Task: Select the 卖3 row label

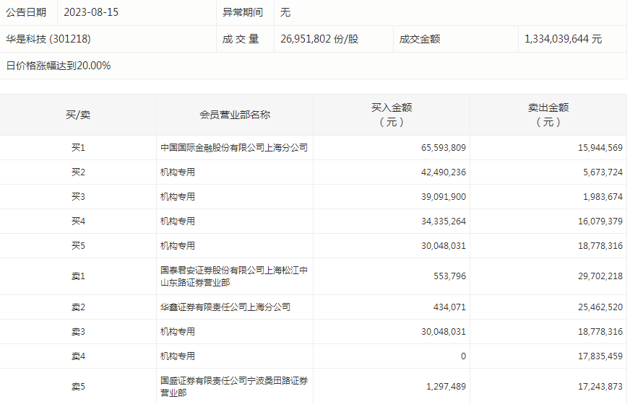Action: click(78, 332)
